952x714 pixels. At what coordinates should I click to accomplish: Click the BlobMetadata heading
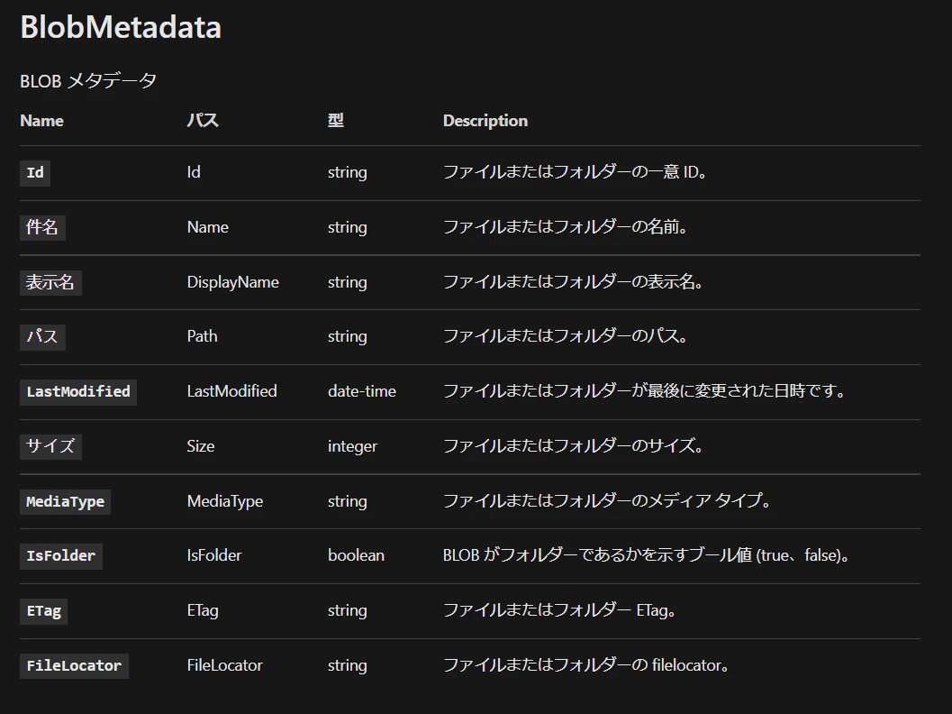point(121,27)
